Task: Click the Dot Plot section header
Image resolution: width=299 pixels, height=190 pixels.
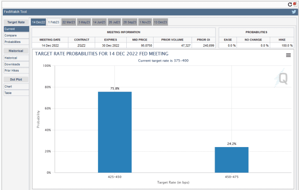Action: tap(16, 80)
